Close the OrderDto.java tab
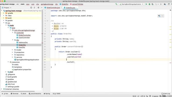Image resolution: width=172 pixels, height=97 pixels. click(77, 8)
